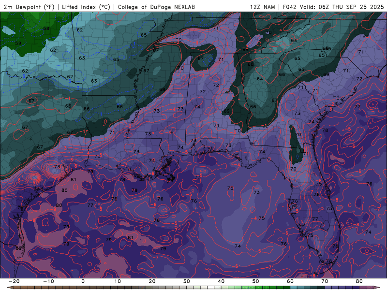387x290 pixels.
Task: Click the "80" colorbar scale label
Action: 359,281
